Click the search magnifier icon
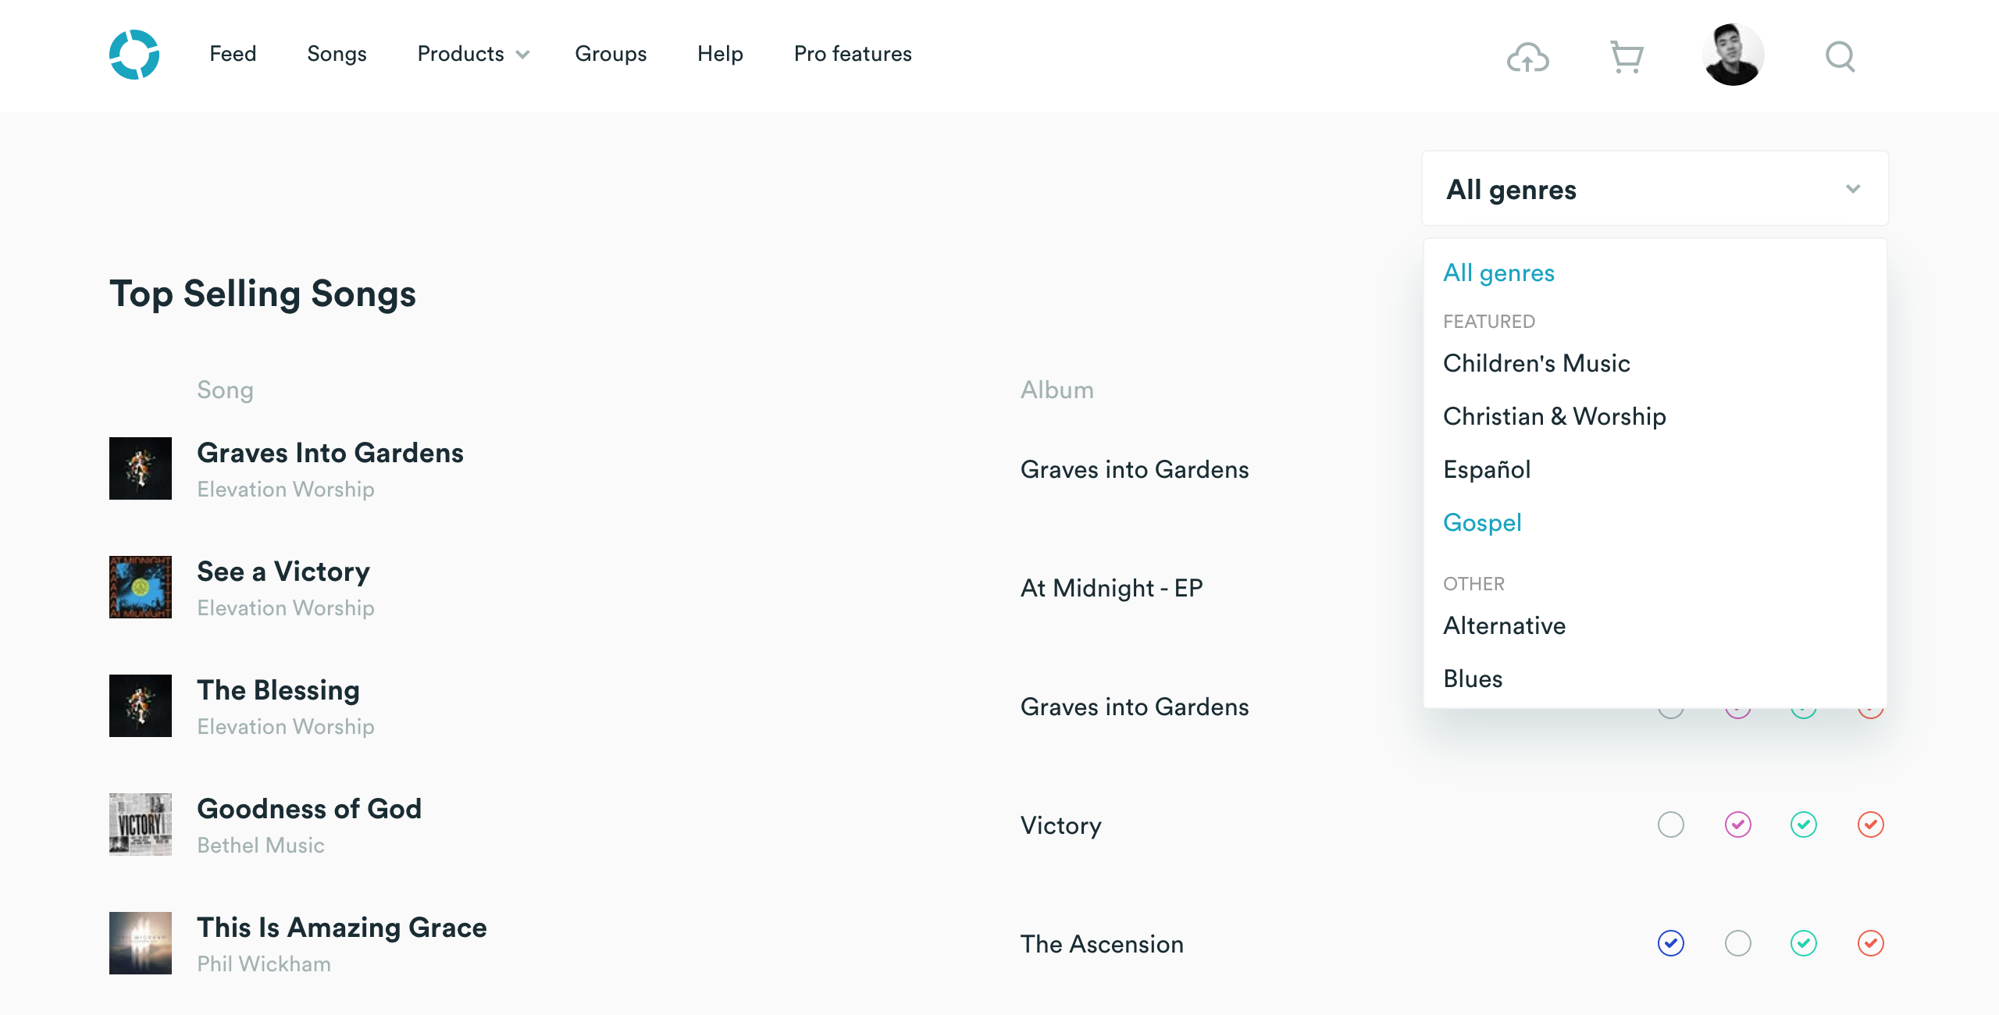This screenshot has width=1999, height=1015. coord(1840,56)
